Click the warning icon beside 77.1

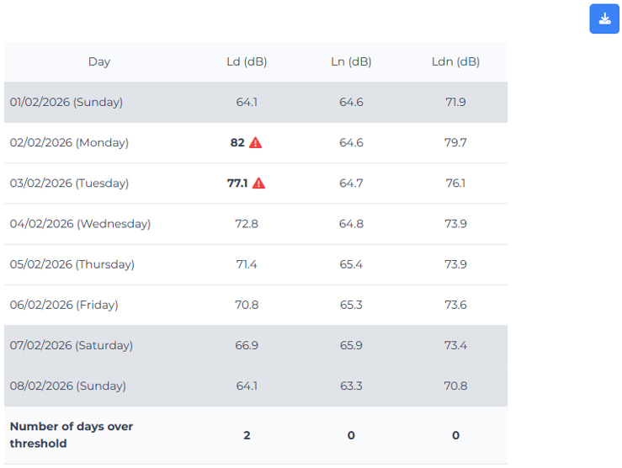coord(259,183)
